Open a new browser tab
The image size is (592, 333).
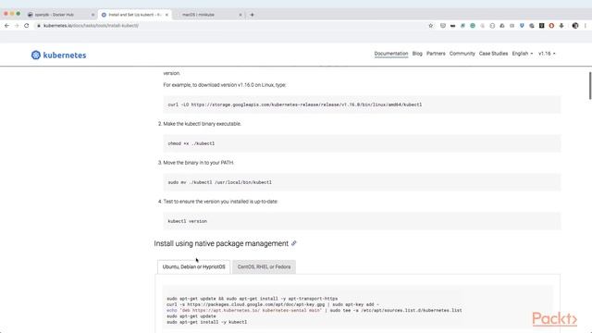[252, 15]
